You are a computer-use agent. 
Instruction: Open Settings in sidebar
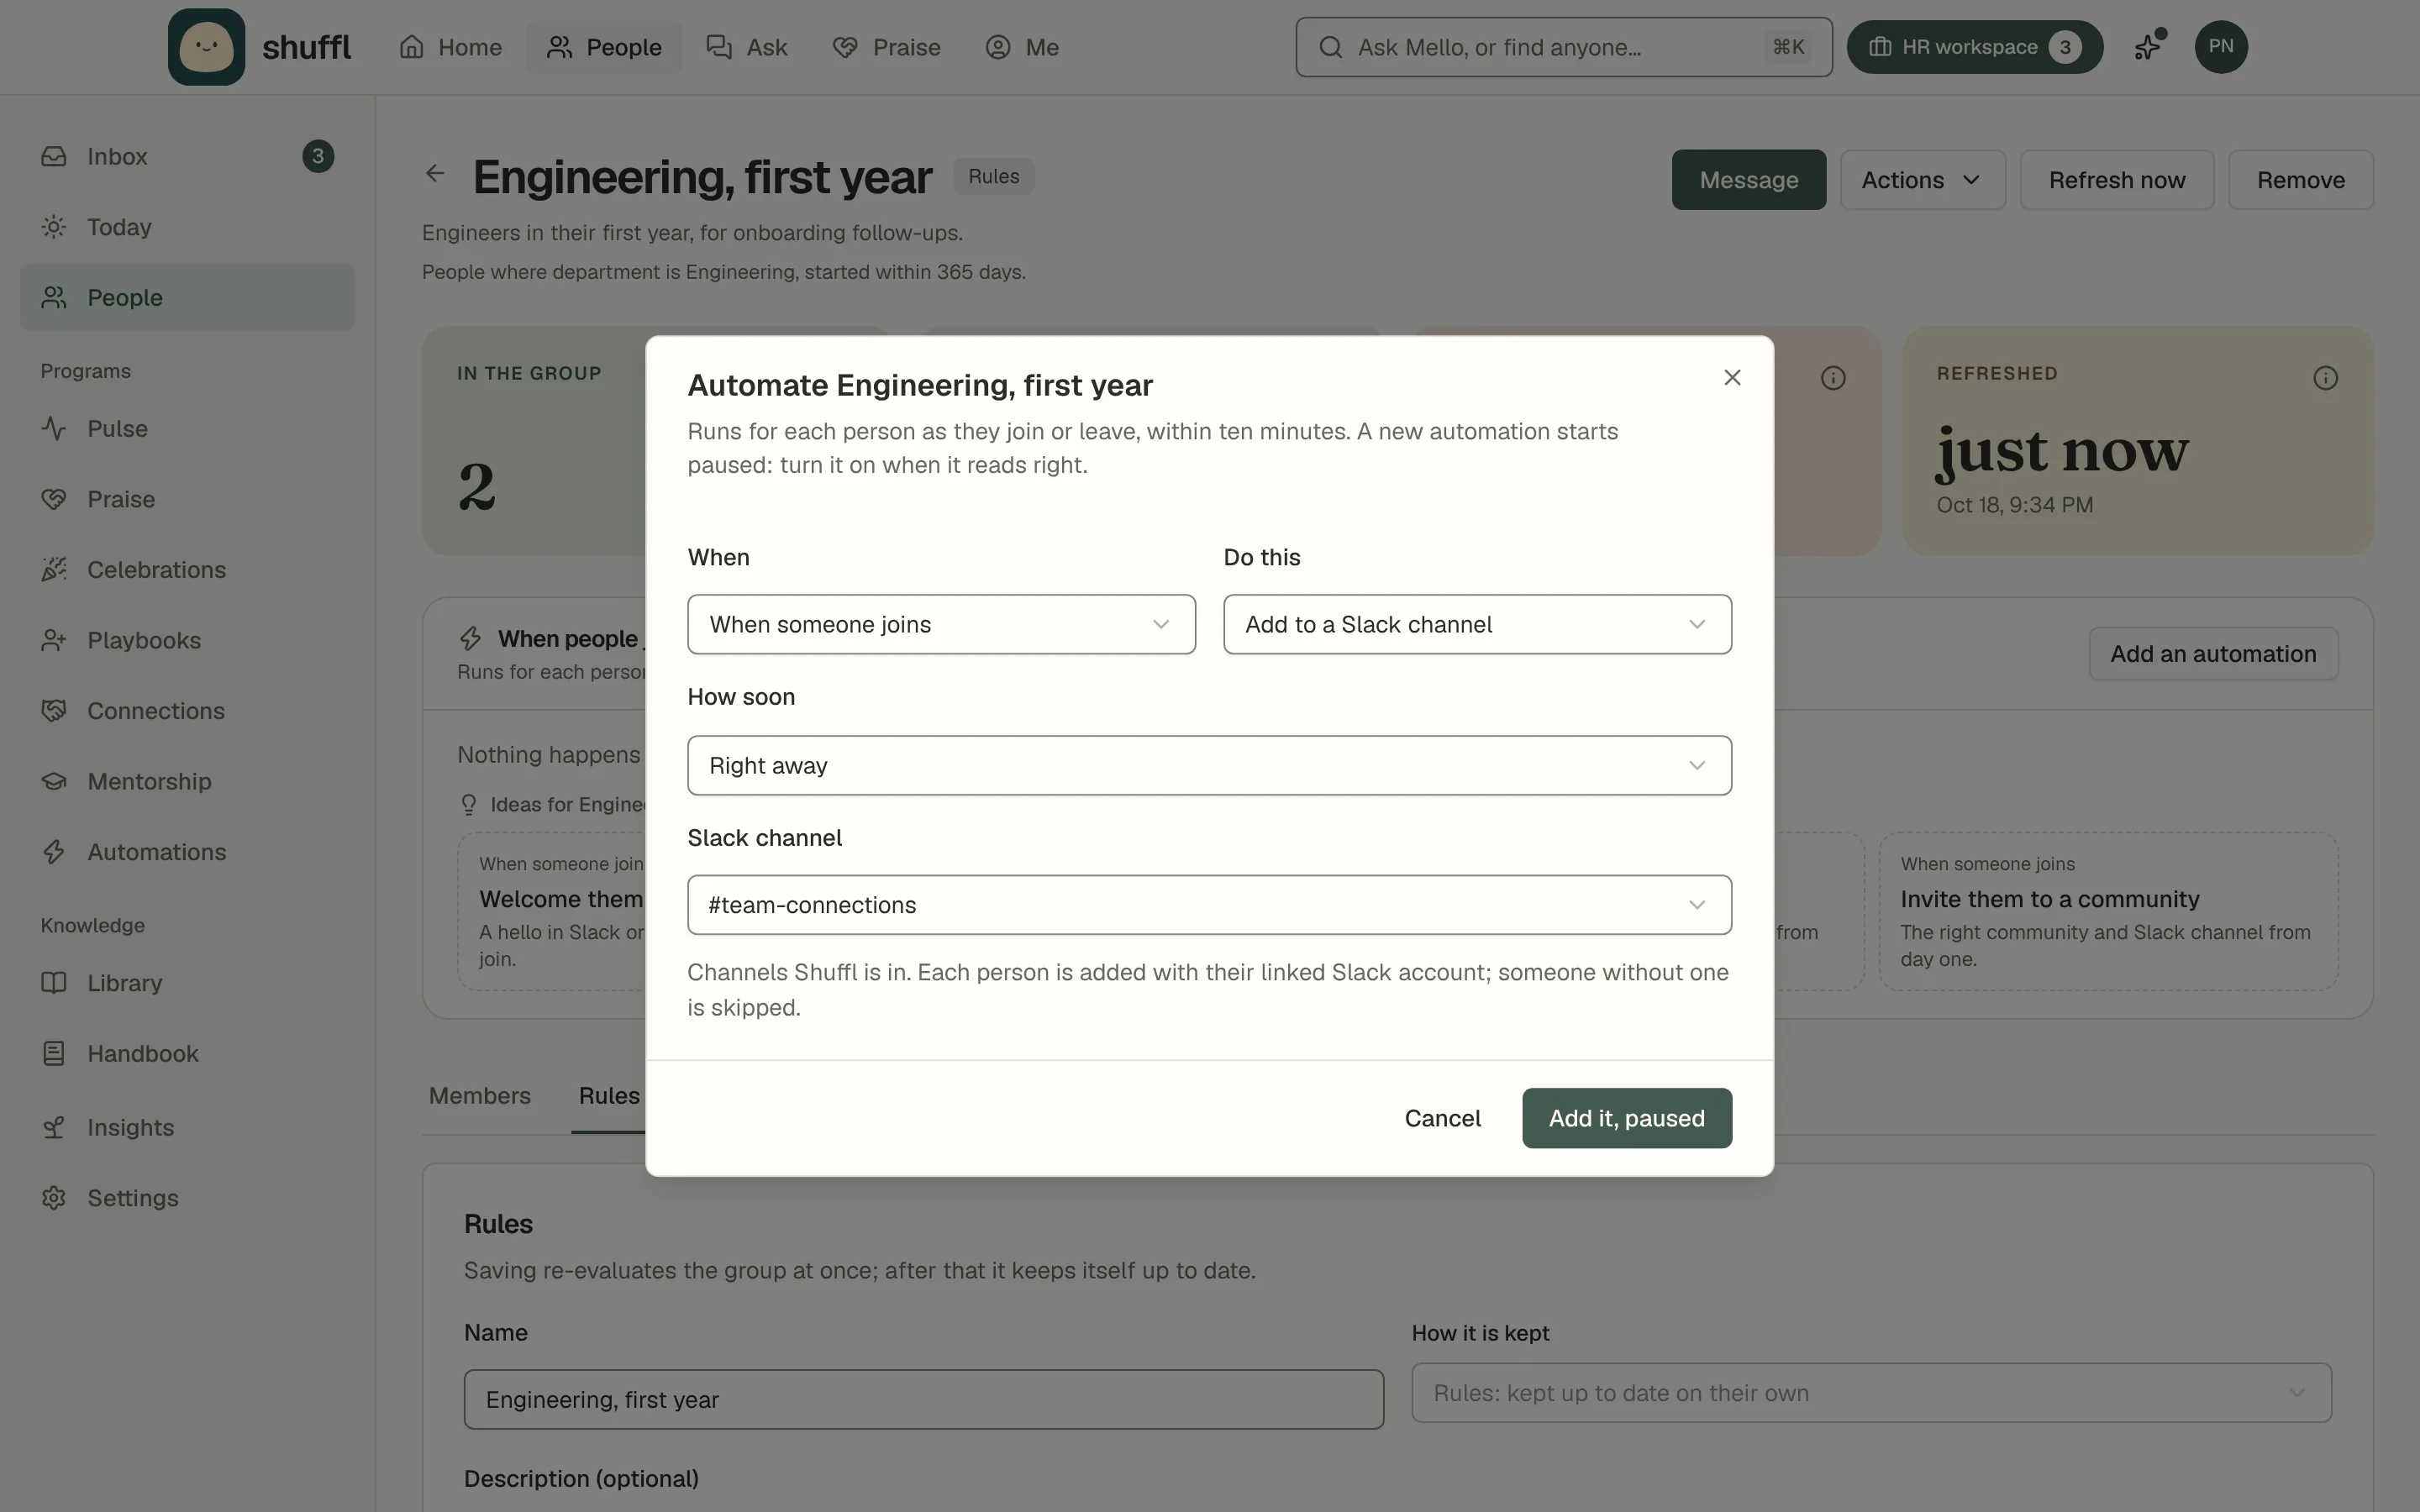(x=187, y=1198)
